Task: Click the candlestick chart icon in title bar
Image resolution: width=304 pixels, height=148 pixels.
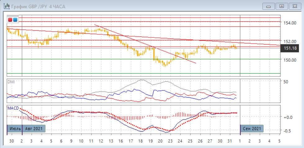Action: coord(6,6)
